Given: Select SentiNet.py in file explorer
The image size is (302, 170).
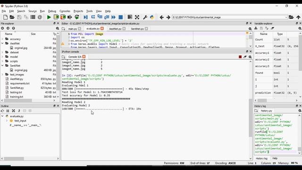Looking at the screenshot, I should pyautogui.click(x=17, y=88).
